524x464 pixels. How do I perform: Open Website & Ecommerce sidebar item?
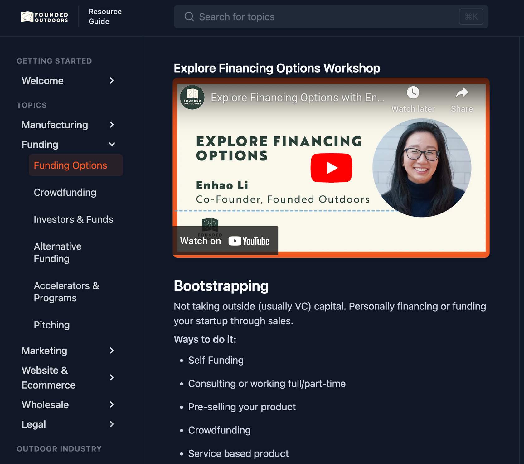(x=49, y=378)
